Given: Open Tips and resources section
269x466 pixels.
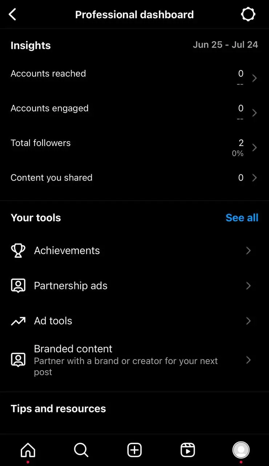Looking at the screenshot, I should click(58, 408).
